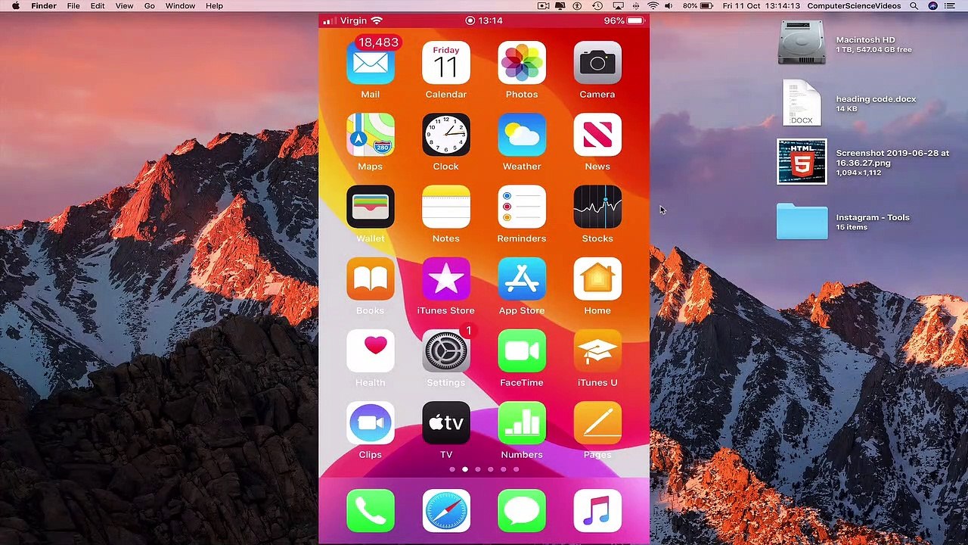Launch the News app
This screenshot has height=545, width=968.
tap(597, 135)
